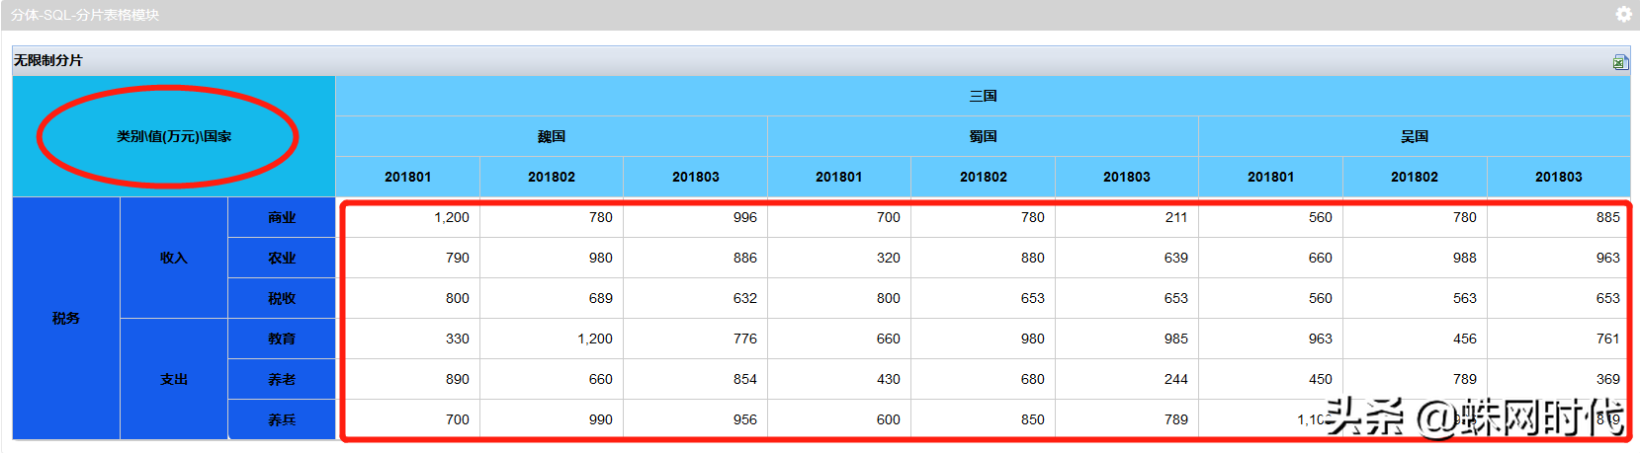Select the 吴国 column group header
This screenshot has height=453, width=1640.
[1415, 136]
